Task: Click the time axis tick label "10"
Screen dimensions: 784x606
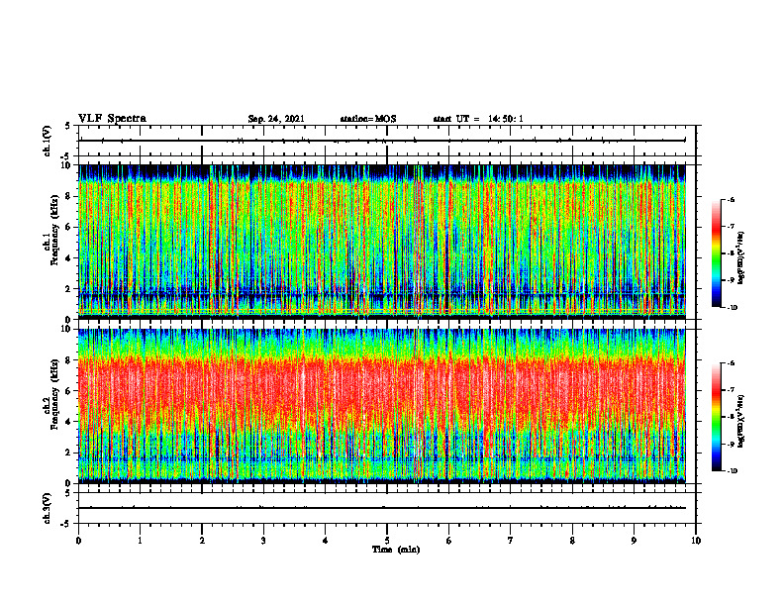Action: click(x=696, y=541)
